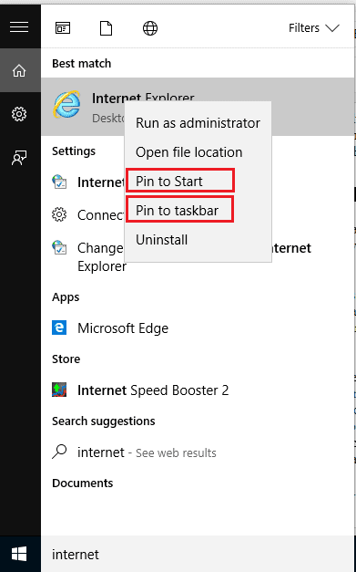Click the search box containing internet
This screenshot has height=572, width=356.
tap(198, 554)
